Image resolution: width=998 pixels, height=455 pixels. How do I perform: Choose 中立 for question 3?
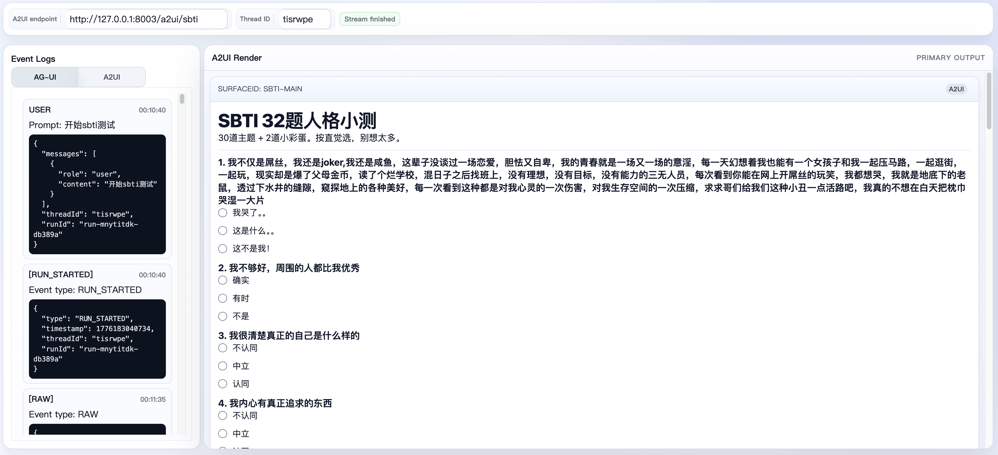tap(222, 366)
